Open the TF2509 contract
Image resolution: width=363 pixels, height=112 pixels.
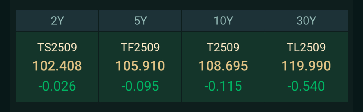coord(140,48)
